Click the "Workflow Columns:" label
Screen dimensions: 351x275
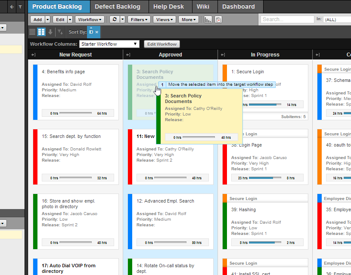click(53, 44)
